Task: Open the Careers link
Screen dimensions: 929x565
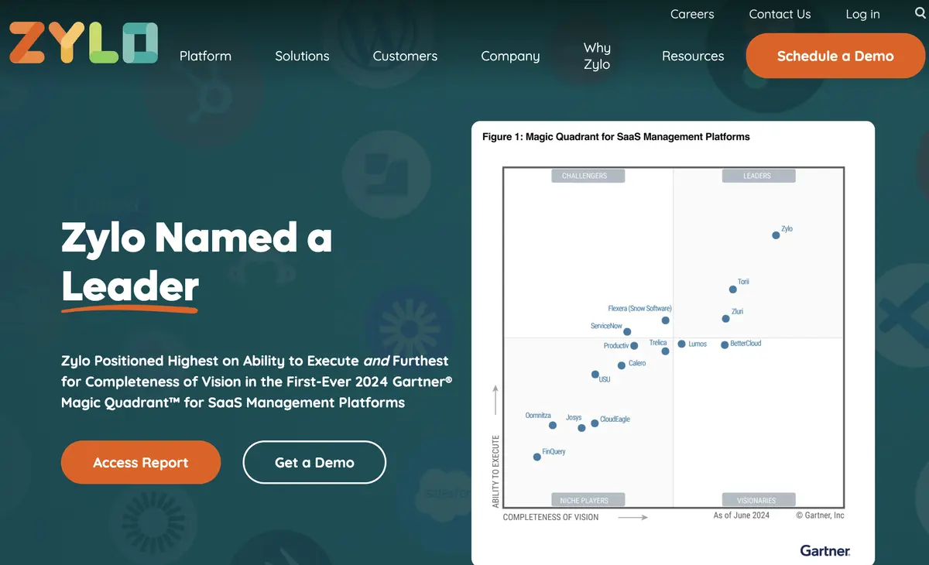Action: [x=692, y=14]
